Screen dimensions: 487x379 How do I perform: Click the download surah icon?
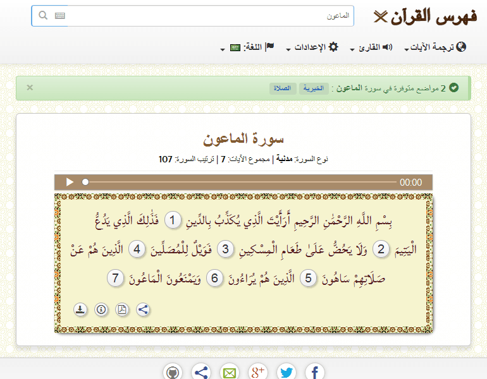(80, 310)
